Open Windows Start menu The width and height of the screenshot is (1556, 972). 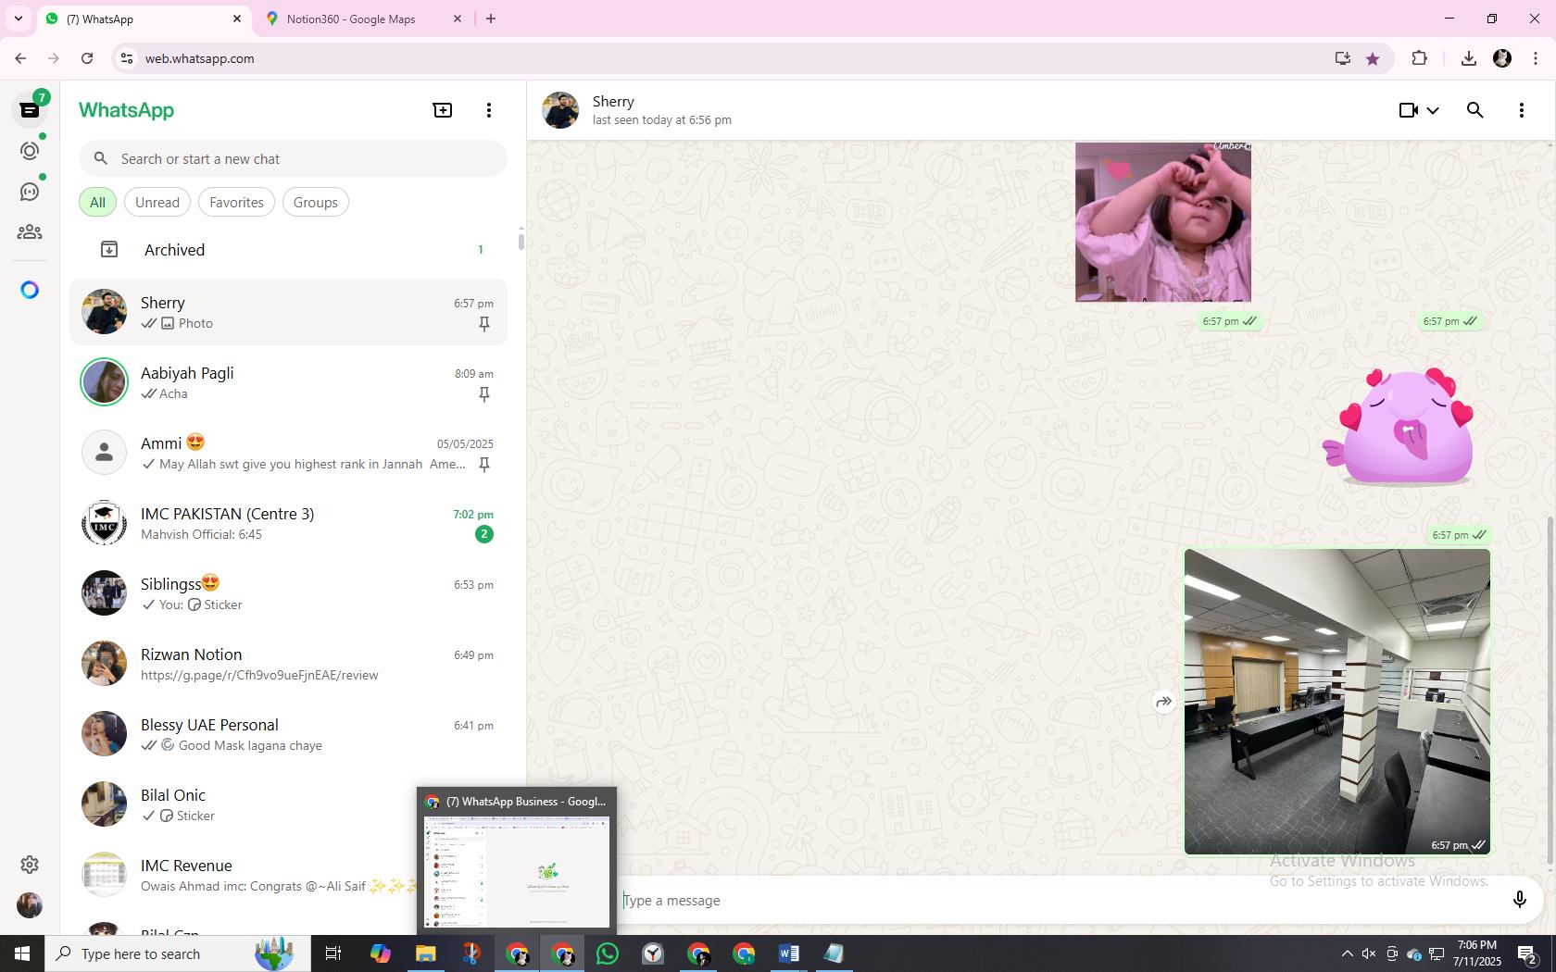22,953
